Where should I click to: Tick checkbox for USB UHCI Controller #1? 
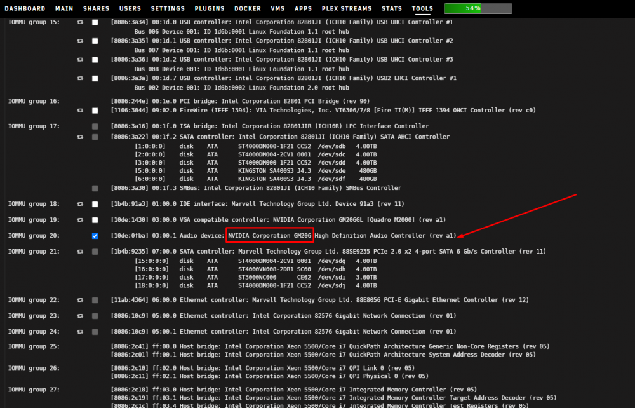(95, 22)
